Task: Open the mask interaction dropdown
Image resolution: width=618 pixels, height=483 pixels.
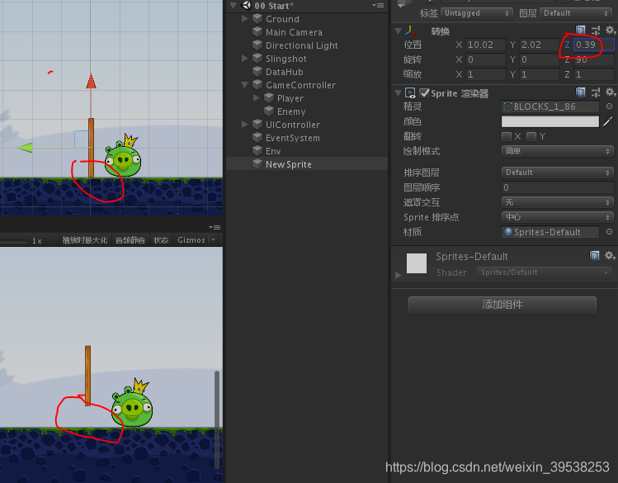Action: click(557, 202)
